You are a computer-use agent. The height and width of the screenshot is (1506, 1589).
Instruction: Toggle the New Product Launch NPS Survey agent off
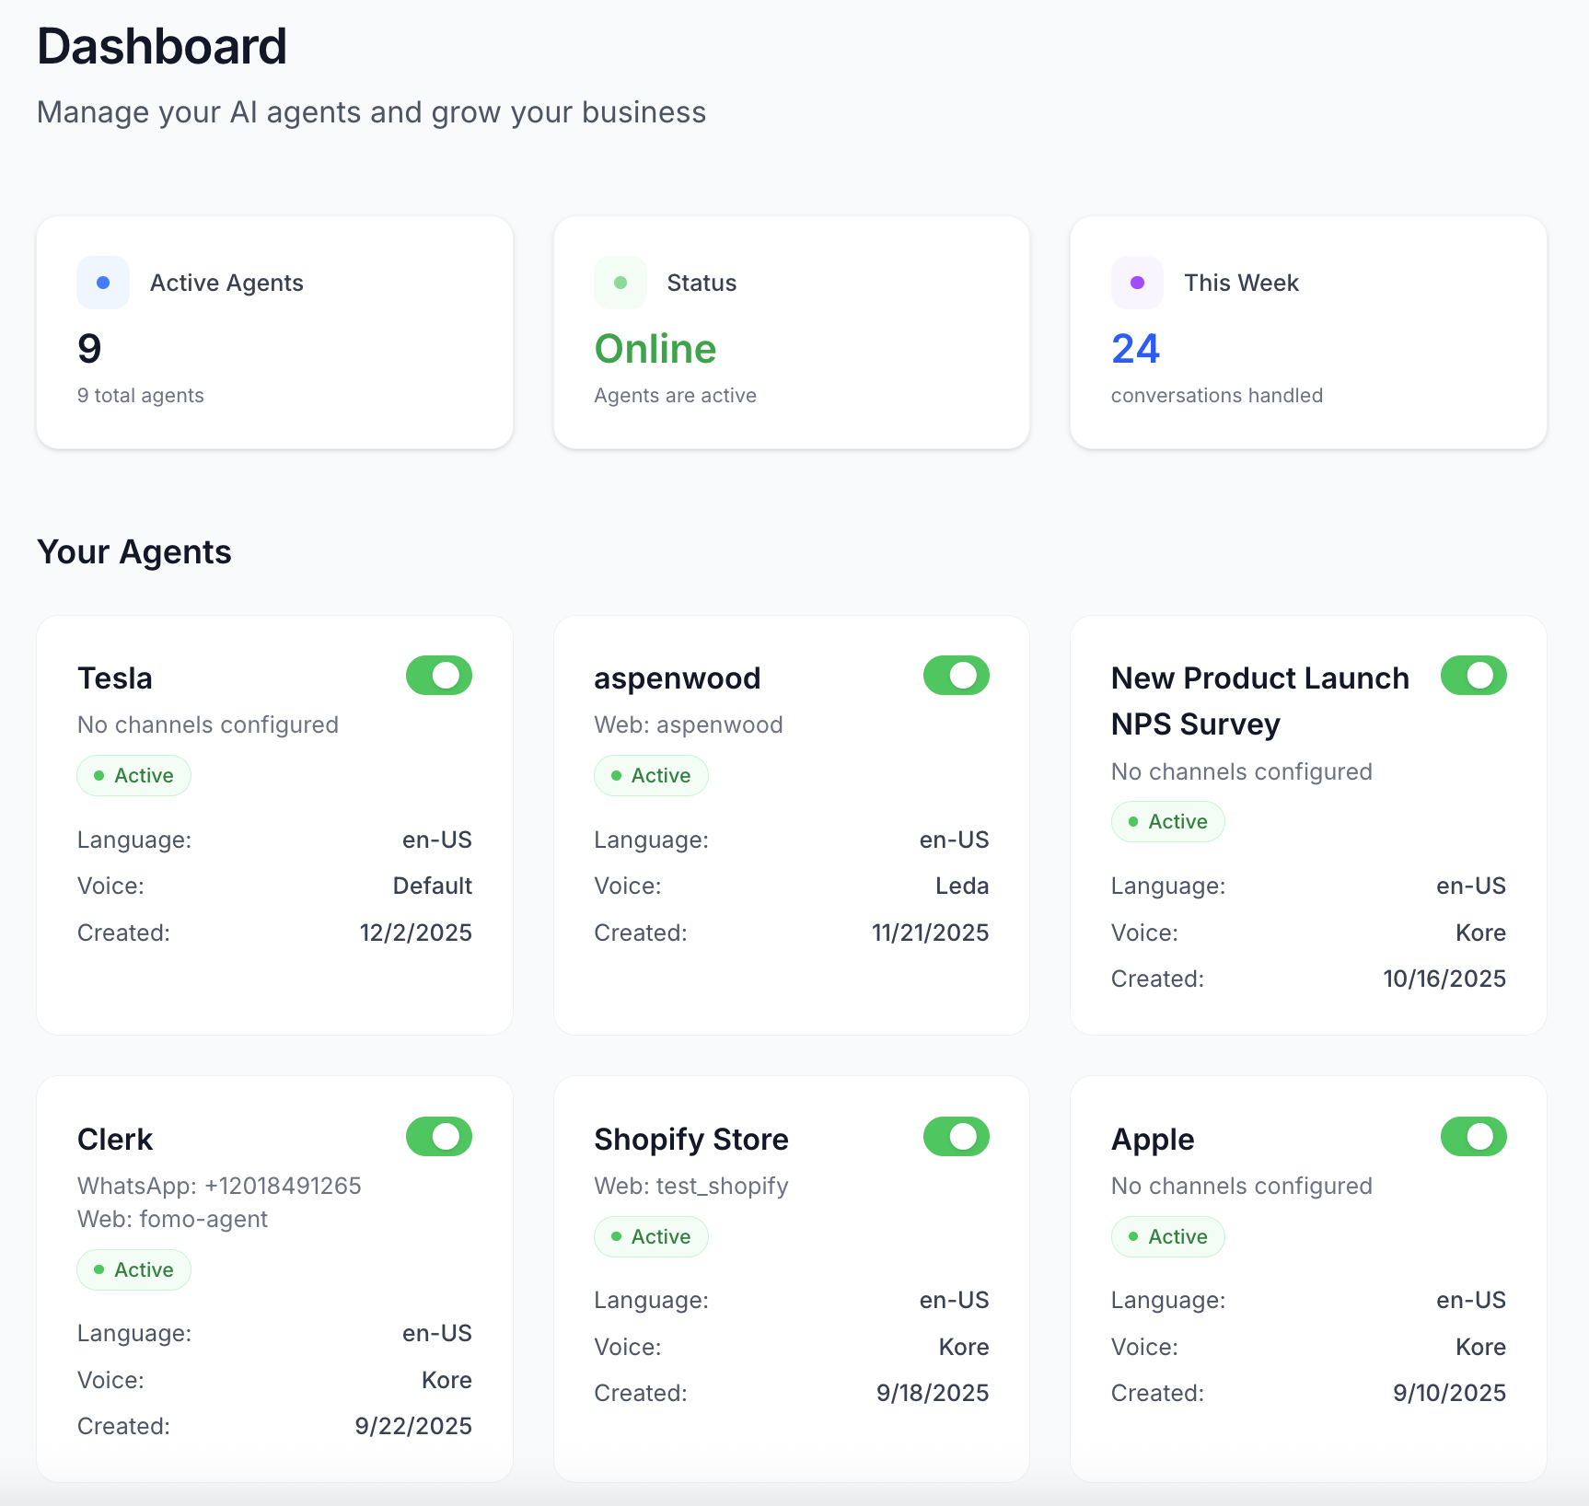pos(1474,675)
